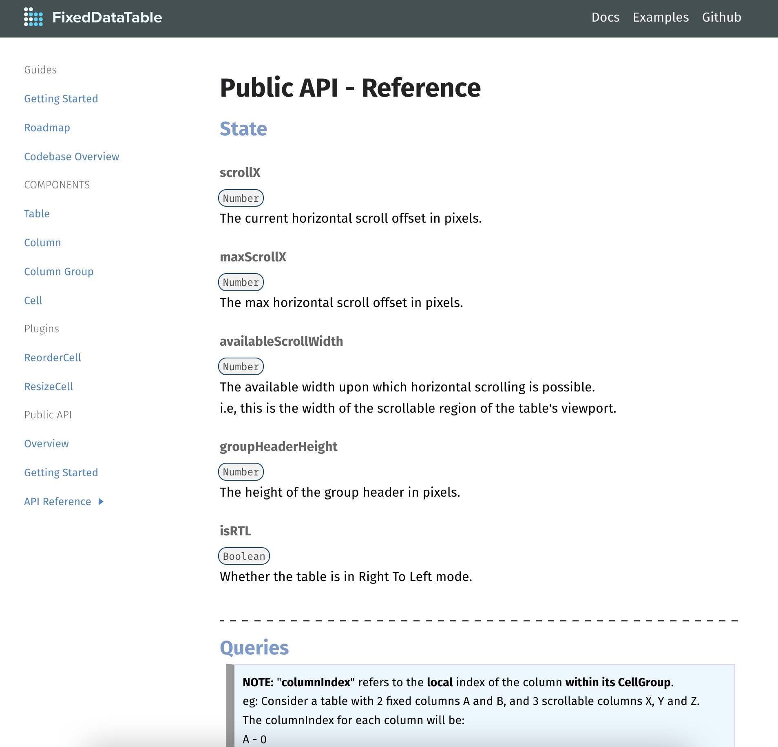Open the Roadmap guide
This screenshot has height=747, width=778.
47,128
